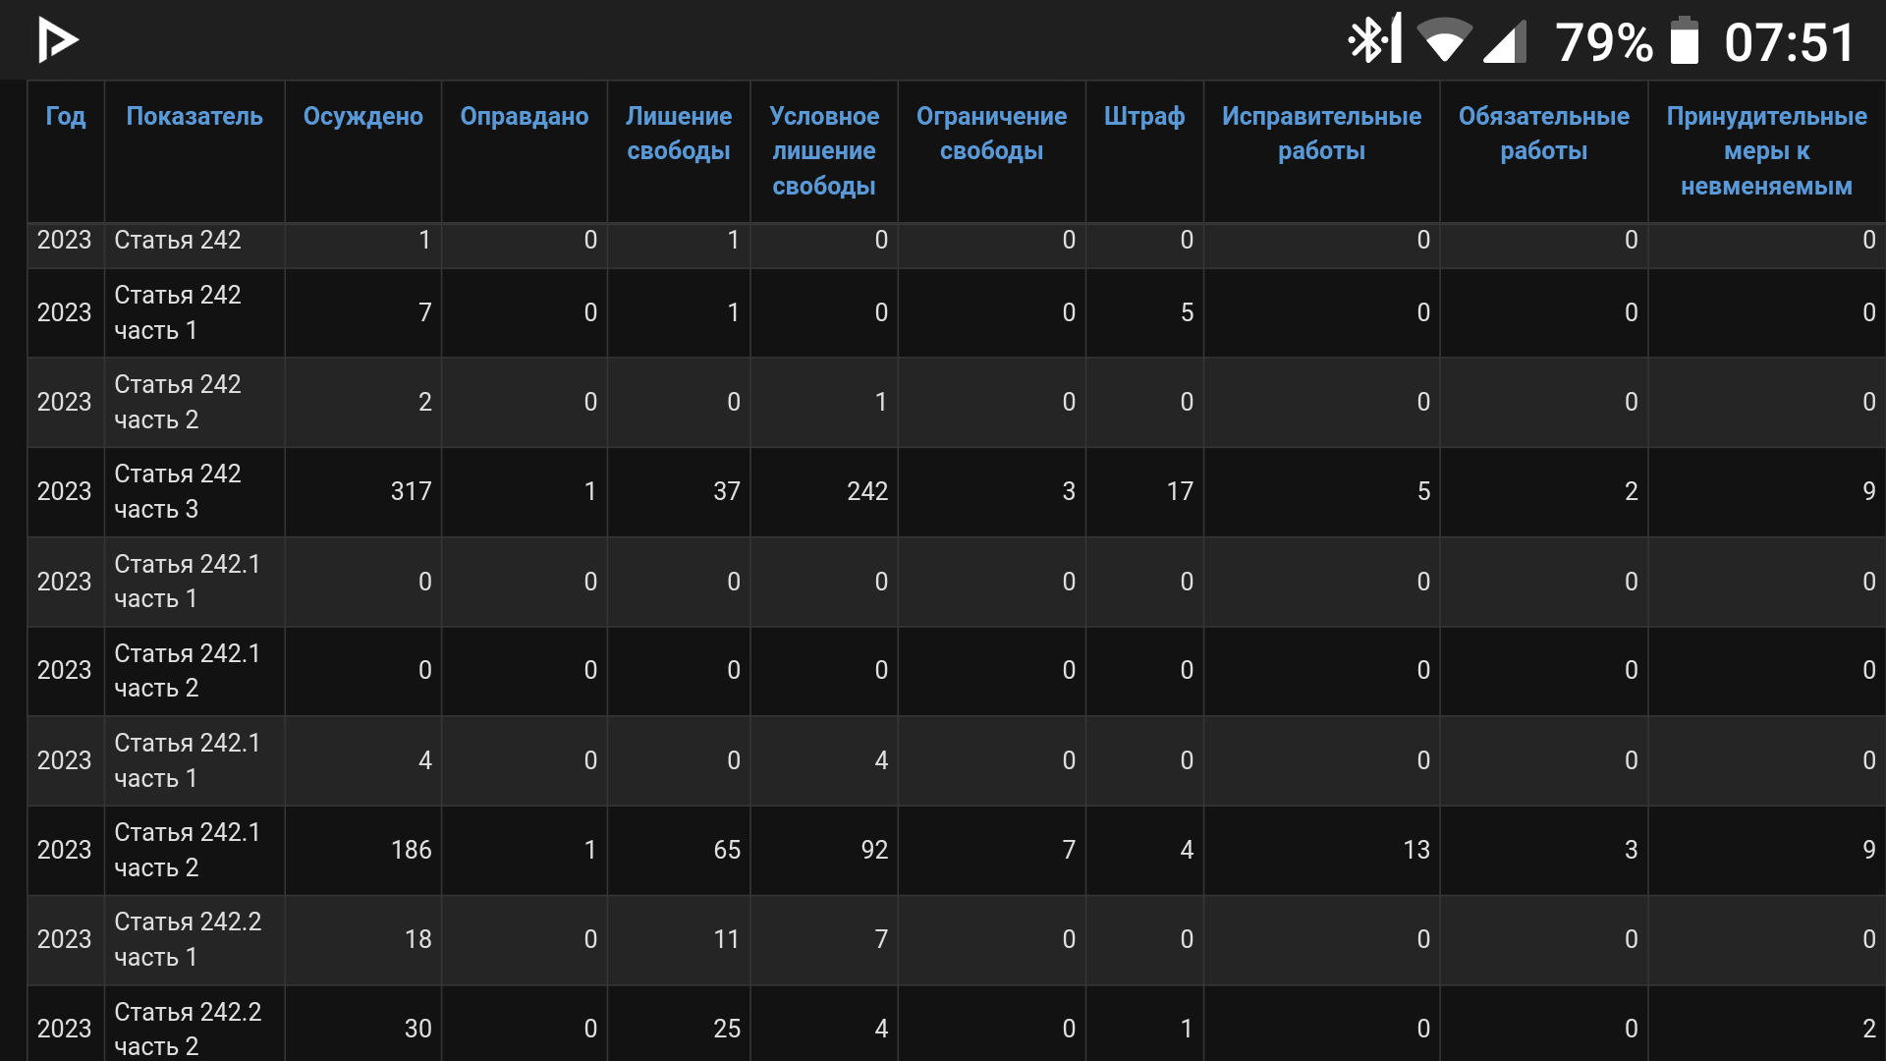Image resolution: width=1886 pixels, height=1061 pixels.
Task: Tap the play-arrow notification icon
Action: coord(57,41)
